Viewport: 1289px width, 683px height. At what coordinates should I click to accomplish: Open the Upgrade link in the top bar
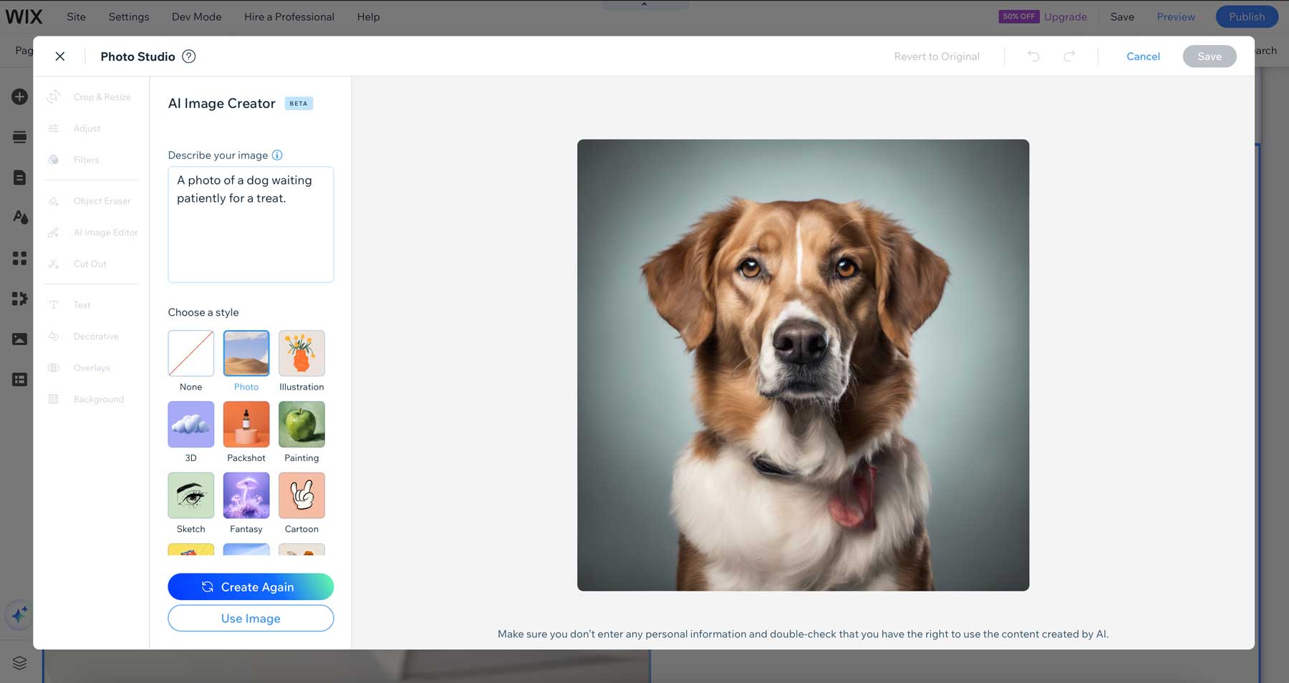pyautogui.click(x=1065, y=16)
